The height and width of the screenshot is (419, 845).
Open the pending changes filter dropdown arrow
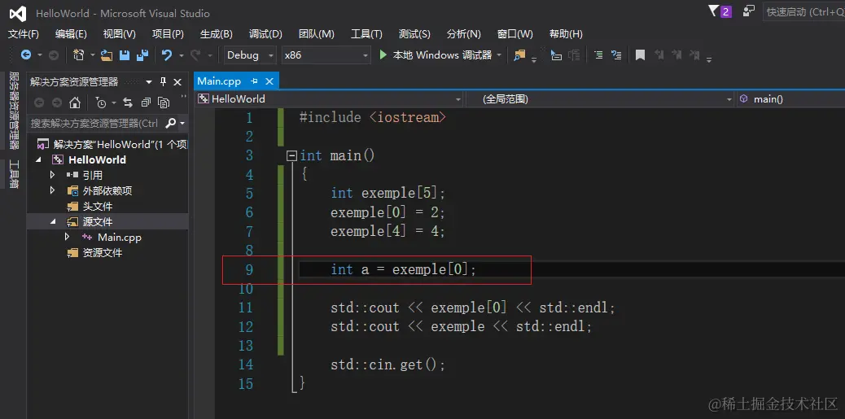point(113,103)
